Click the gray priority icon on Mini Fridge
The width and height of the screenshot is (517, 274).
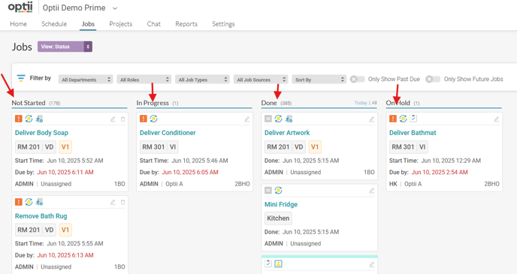tap(268, 191)
